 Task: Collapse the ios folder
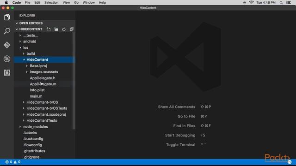tap(20, 47)
